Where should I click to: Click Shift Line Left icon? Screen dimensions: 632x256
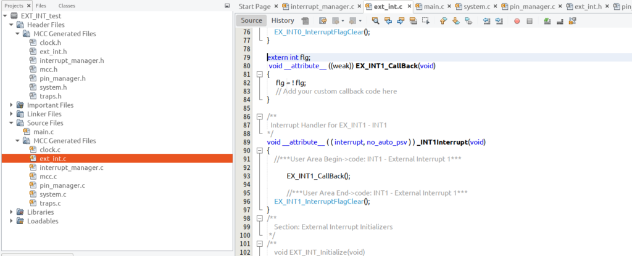486,20
